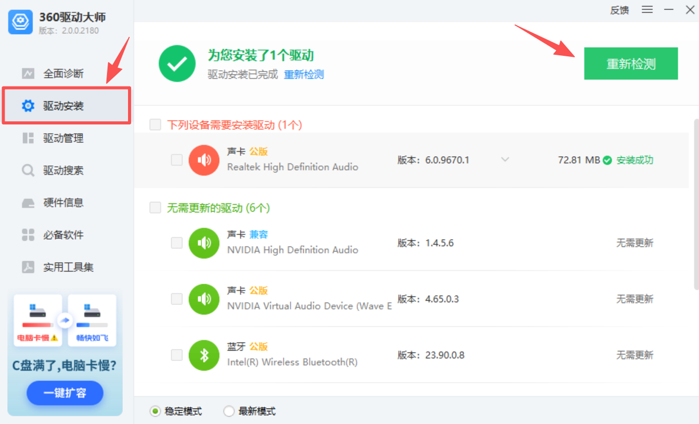Select the 稳定模式 radio button
The width and height of the screenshot is (699, 424).
[x=155, y=411]
